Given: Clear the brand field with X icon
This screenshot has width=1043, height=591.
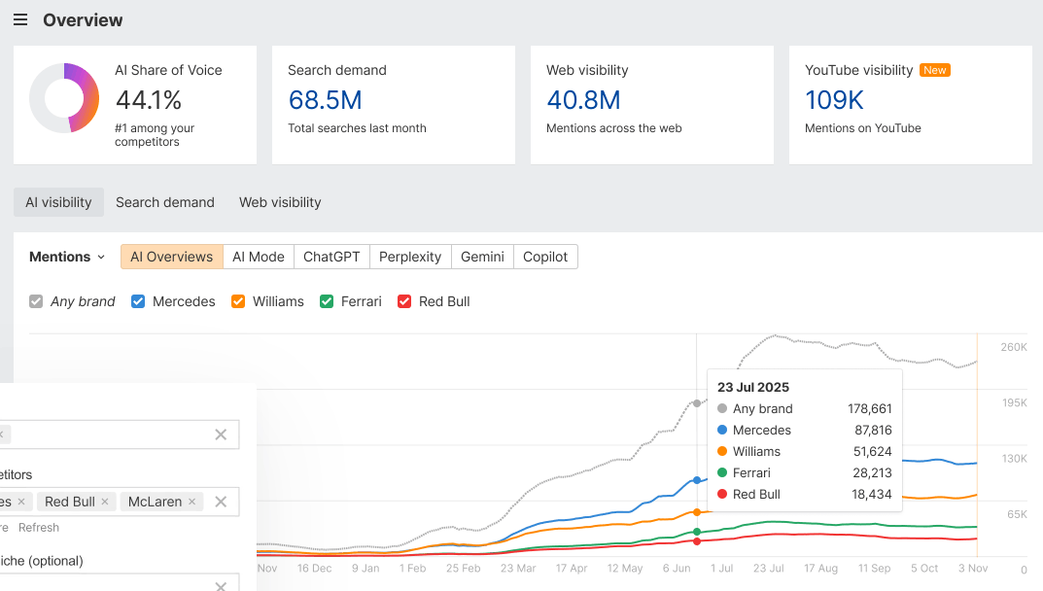Looking at the screenshot, I should [221, 435].
